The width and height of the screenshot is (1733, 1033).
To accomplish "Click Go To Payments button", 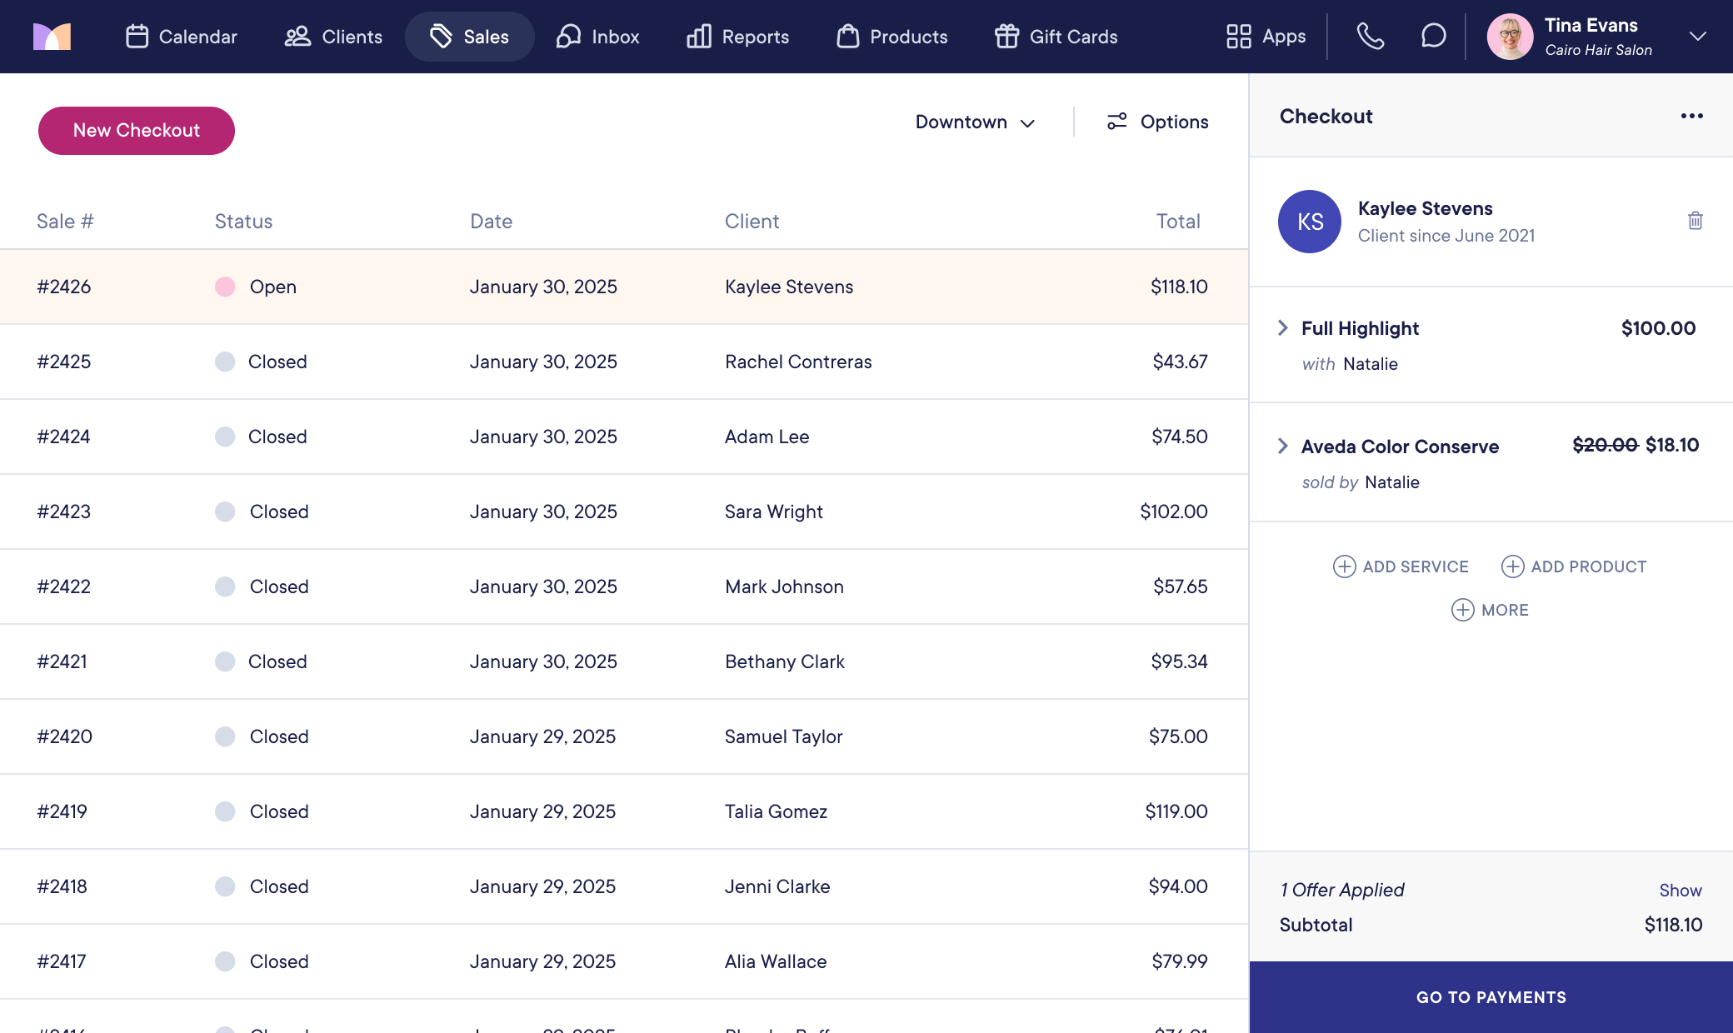I will [x=1491, y=997].
